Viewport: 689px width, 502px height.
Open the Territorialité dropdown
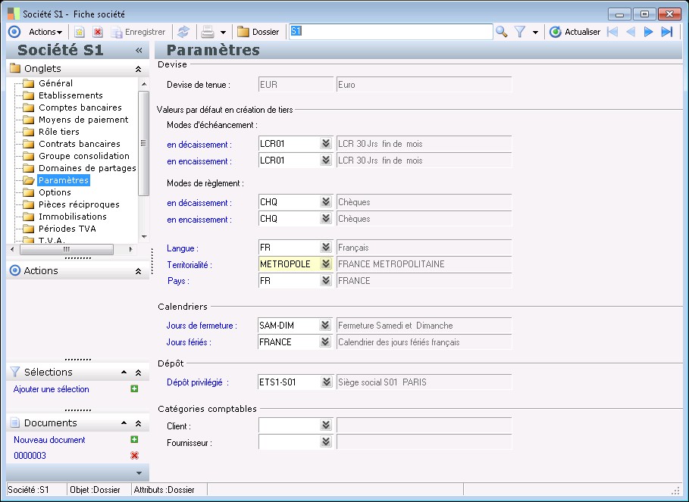click(326, 264)
